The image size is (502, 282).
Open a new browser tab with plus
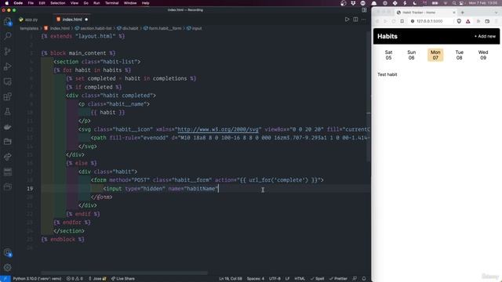click(462, 13)
